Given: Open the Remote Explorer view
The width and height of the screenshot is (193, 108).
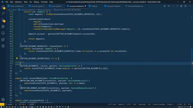Looking at the screenshot, I should click(x=3, y=33).
